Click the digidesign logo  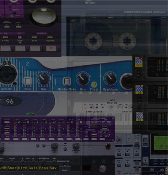point(65,62)
